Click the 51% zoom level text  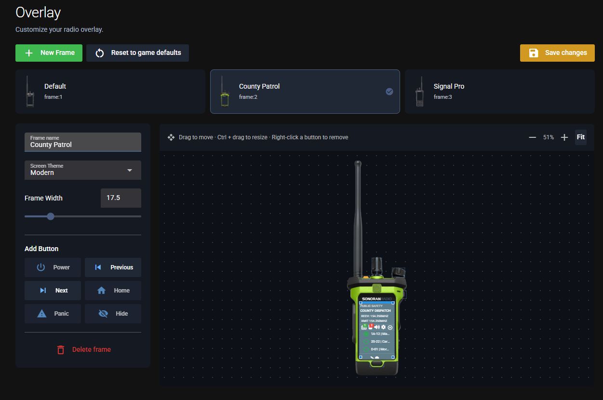549,137
